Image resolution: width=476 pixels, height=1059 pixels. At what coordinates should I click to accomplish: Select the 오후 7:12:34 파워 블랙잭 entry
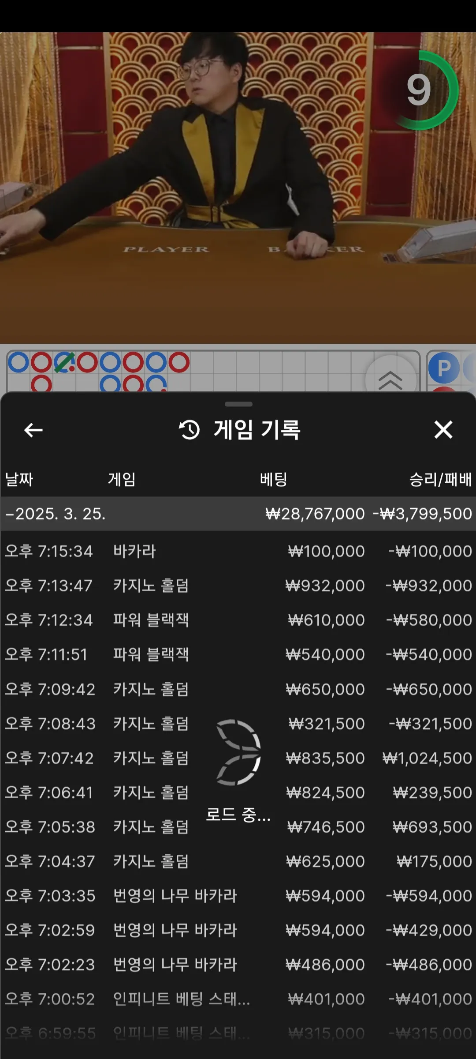(238, 620)
